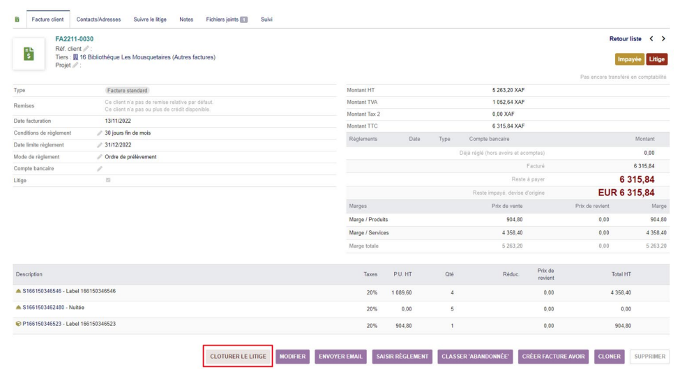Click service icon of S166150346546 line
680x381 pixels.
click(18, 291)
